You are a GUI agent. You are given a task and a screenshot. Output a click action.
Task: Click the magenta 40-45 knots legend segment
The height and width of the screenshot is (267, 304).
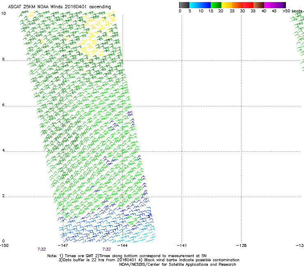point(269,5)
